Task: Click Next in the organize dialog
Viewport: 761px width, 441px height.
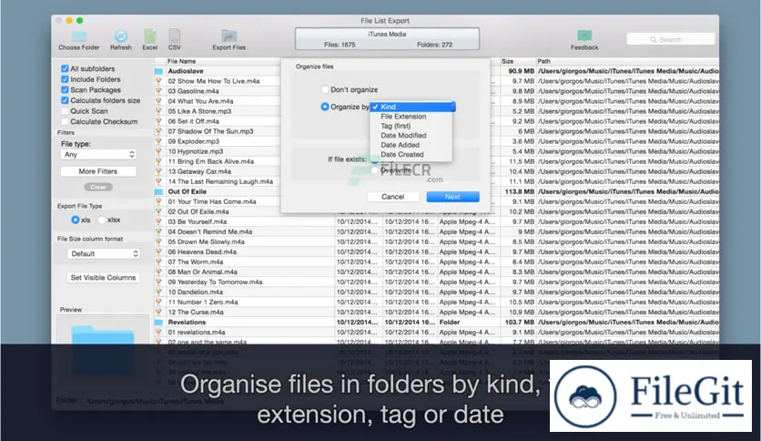Action: 452,197
